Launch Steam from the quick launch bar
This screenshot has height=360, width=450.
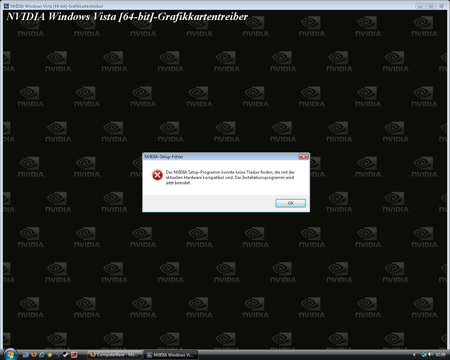click(66, 355)
